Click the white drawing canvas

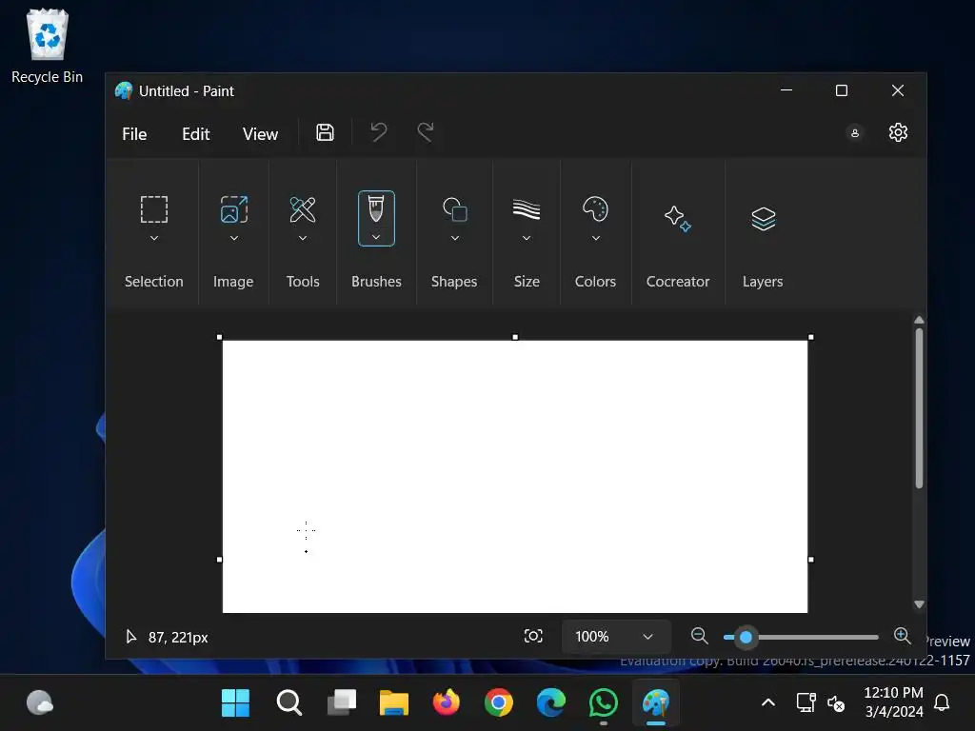coord(515,476)
